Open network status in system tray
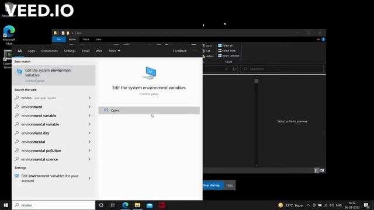 [x=326, y=205]
